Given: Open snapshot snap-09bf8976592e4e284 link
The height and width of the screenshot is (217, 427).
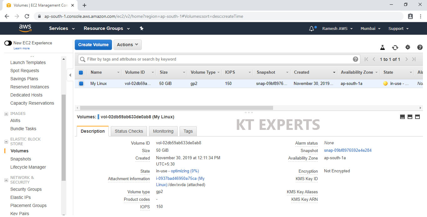Looking at the screenshot, I should [348, 150].
